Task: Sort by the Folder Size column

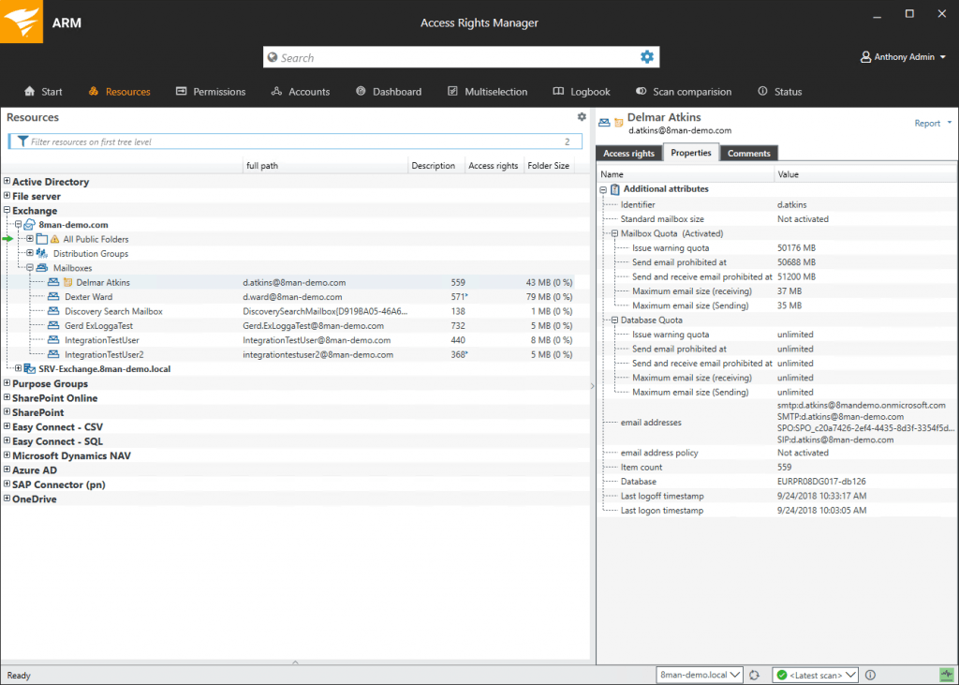Action: pyautogui.click(x=549, y=165)
